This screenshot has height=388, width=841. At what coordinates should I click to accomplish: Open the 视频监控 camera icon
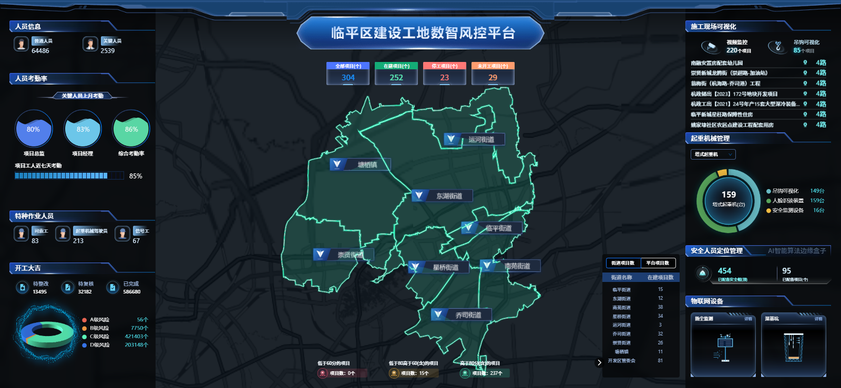click(x=711, y=47)
